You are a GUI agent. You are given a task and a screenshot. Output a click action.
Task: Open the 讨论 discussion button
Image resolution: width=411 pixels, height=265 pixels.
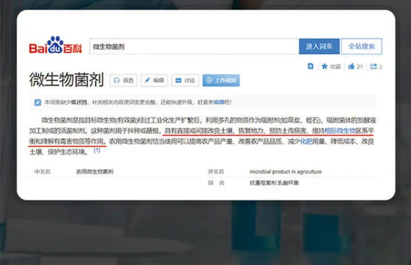pyautogui.click(x=185, y=80)
